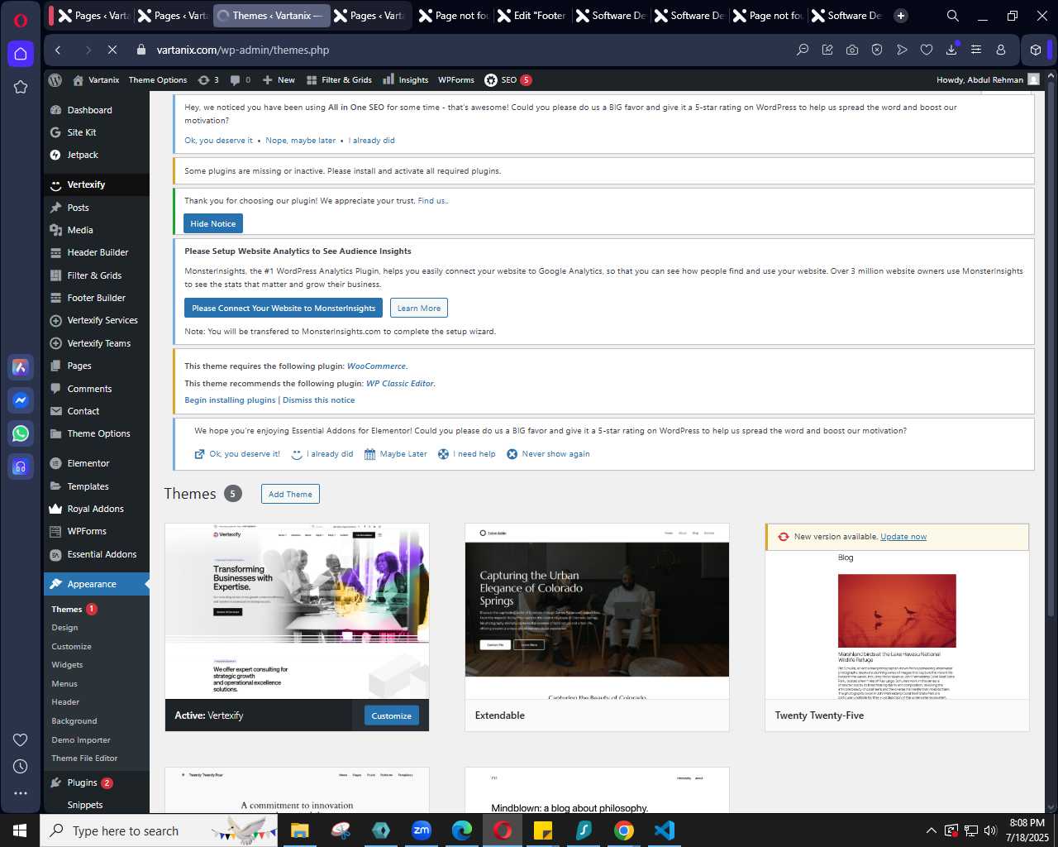Open the extensions cube icon

click(1035, 50)
